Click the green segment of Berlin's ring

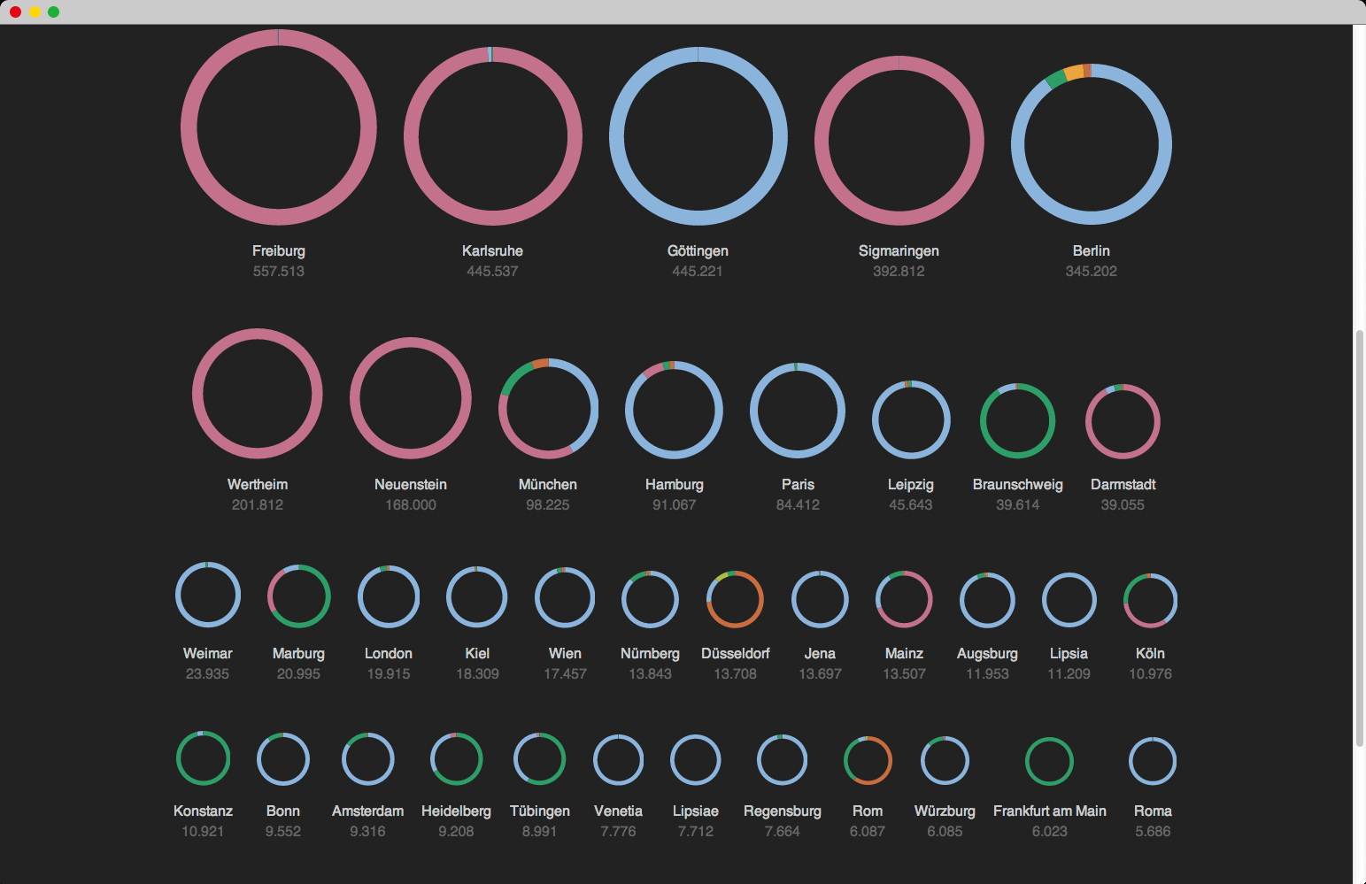1056,80
